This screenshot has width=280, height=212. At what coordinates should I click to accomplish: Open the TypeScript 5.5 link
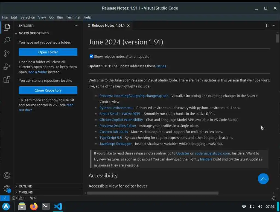click(110, 138)
